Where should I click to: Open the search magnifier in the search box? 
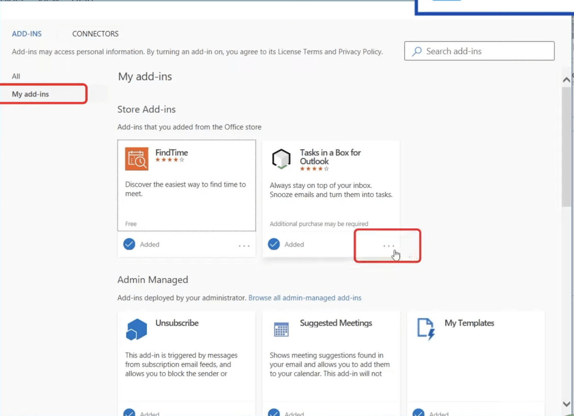coord(417,51)
